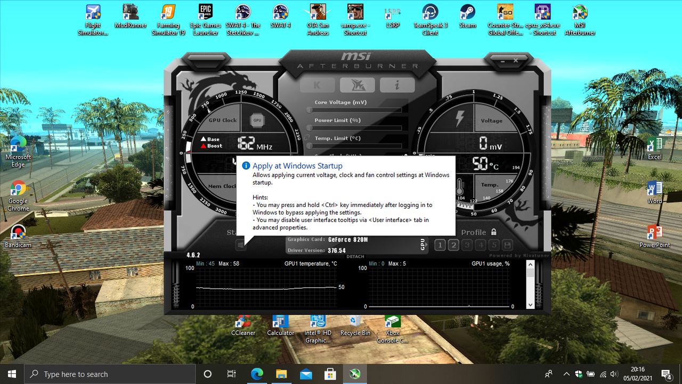This screenshot has height=384, width=682.
Task: Open LSRP desktop icon
Action: 393,17
